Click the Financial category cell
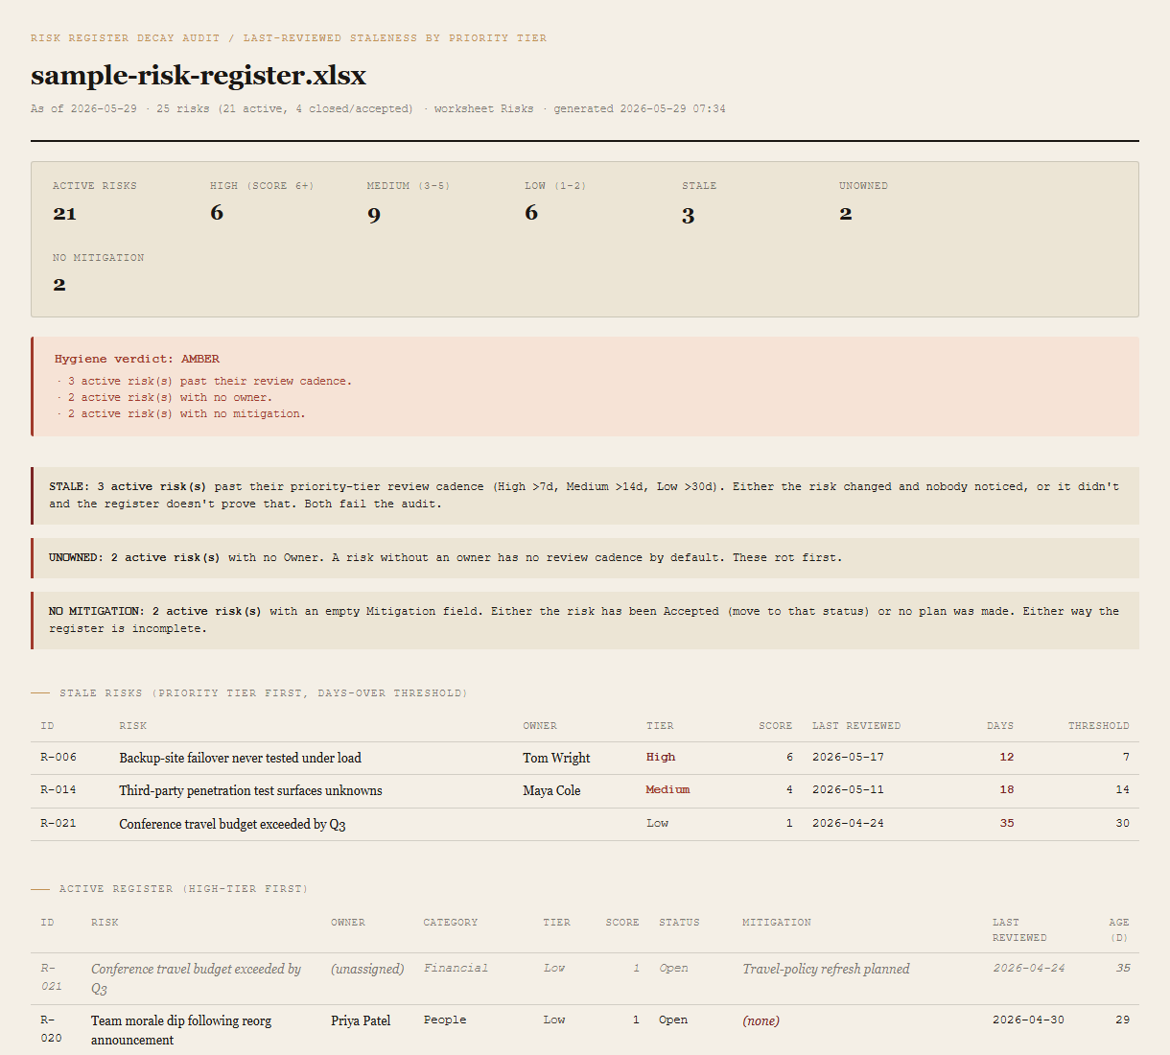 (x=456, y=968)
